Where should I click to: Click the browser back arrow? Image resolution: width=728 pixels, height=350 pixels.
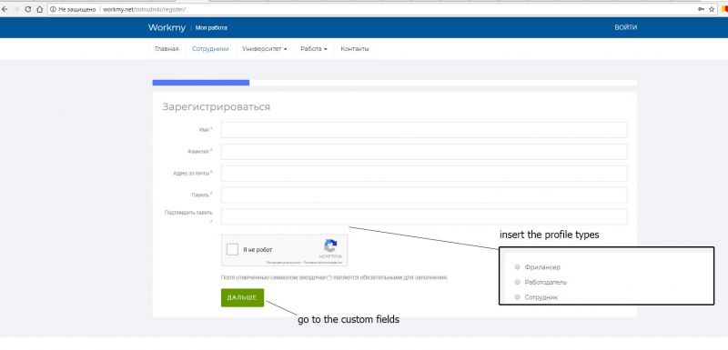point(5,9)
